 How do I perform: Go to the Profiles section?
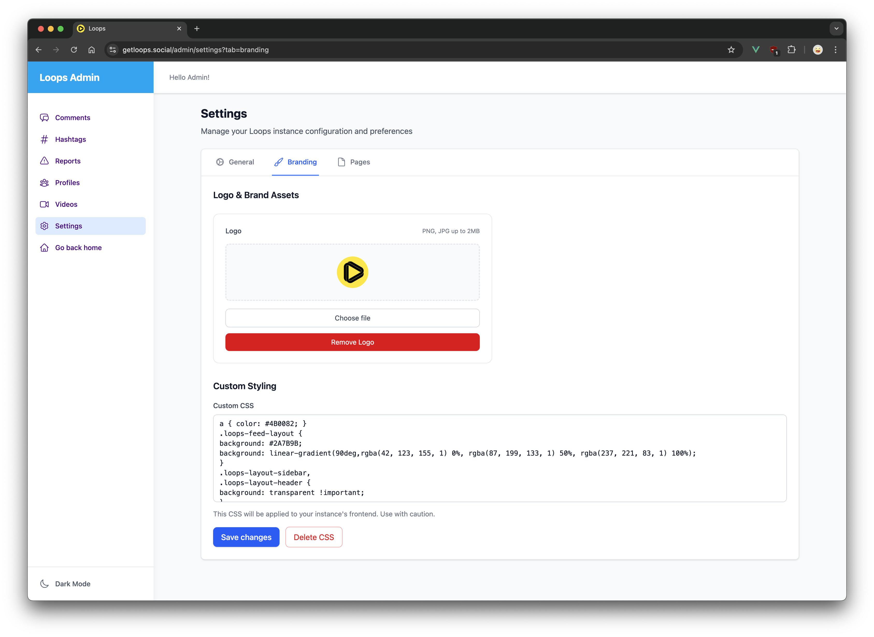coord(91,182)
